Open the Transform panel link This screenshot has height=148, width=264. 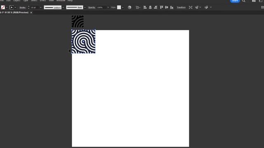click(x=181, y=7)
